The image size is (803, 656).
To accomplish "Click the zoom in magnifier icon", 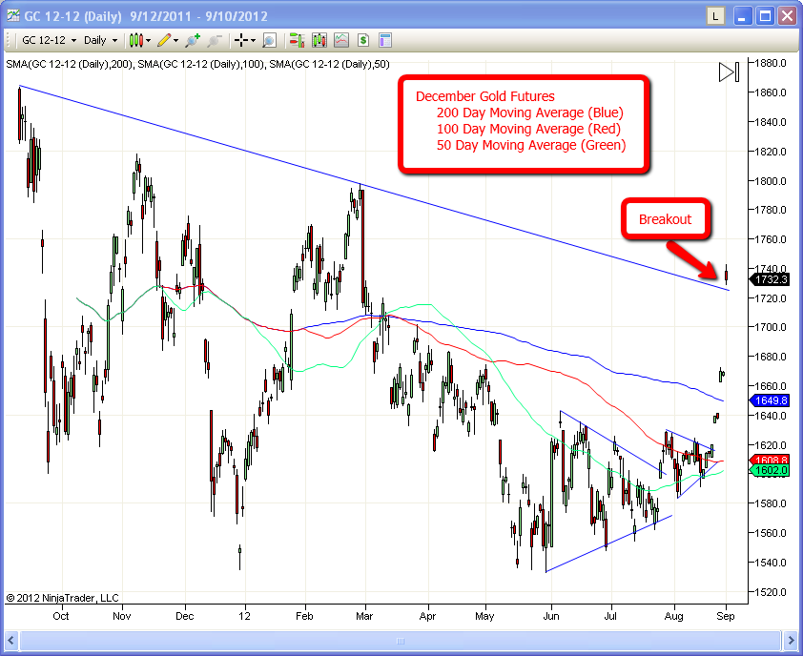I will click(x=194, y=40).
